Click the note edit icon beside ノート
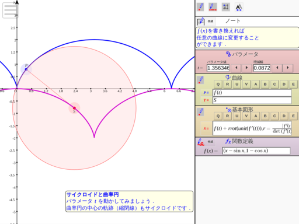Image resolution: width=299 pixels, height=224 pixels. 201,21
